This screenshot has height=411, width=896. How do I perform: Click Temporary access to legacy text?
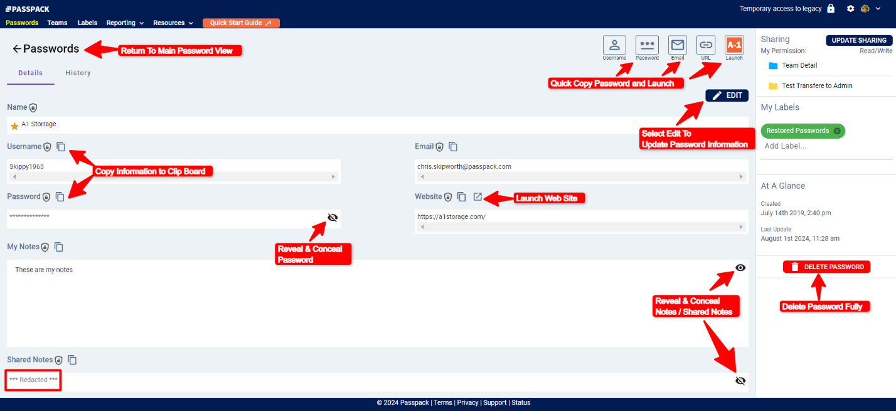[x=781, y=9]
